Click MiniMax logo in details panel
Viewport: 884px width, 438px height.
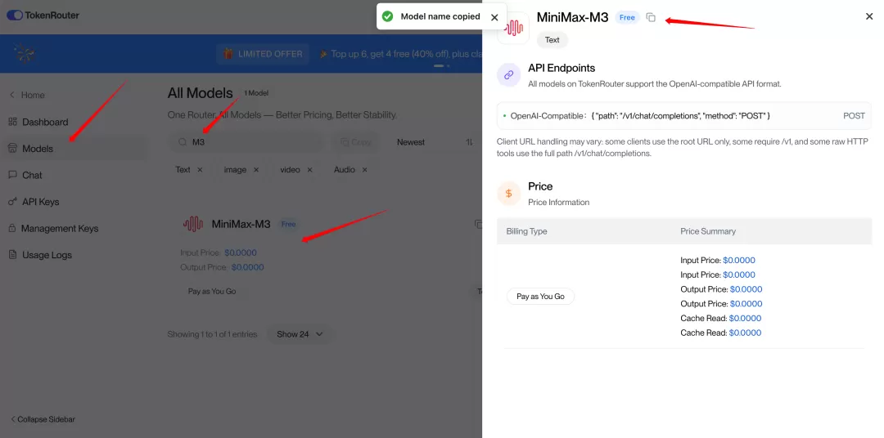(x=513, y=28)
